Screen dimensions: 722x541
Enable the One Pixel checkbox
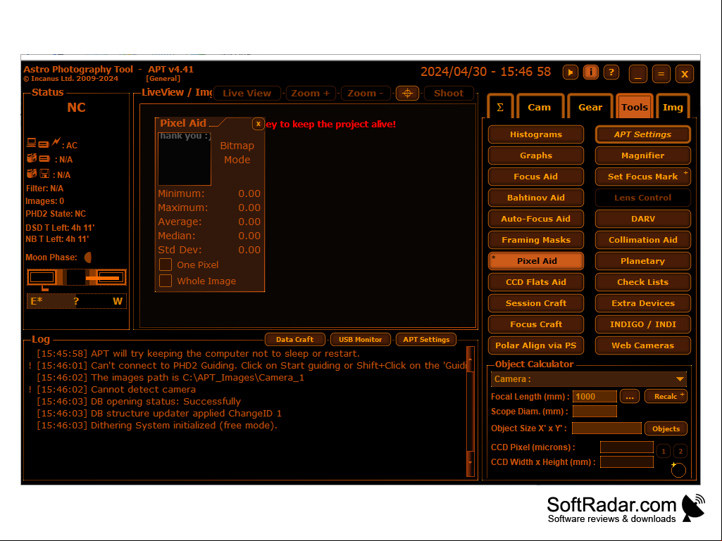pos(166,265)
